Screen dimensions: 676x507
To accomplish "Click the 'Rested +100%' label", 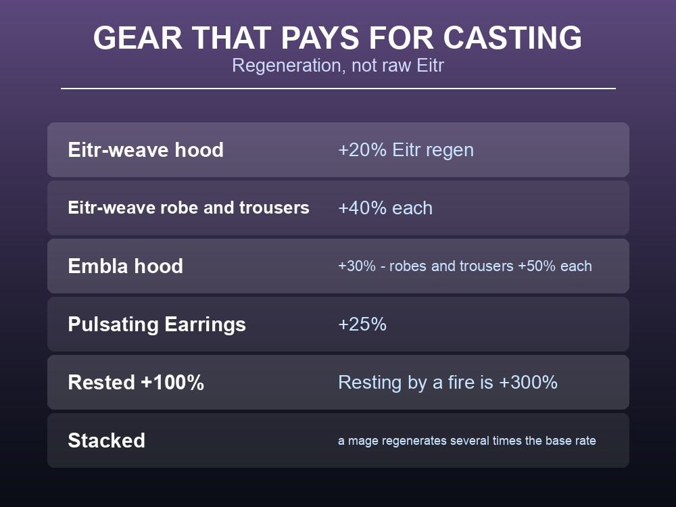I will tap(136, 383).
